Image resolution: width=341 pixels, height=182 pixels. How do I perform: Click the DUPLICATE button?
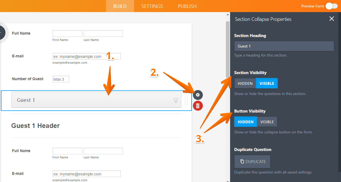pyautogui.click(x=252, y=161)
